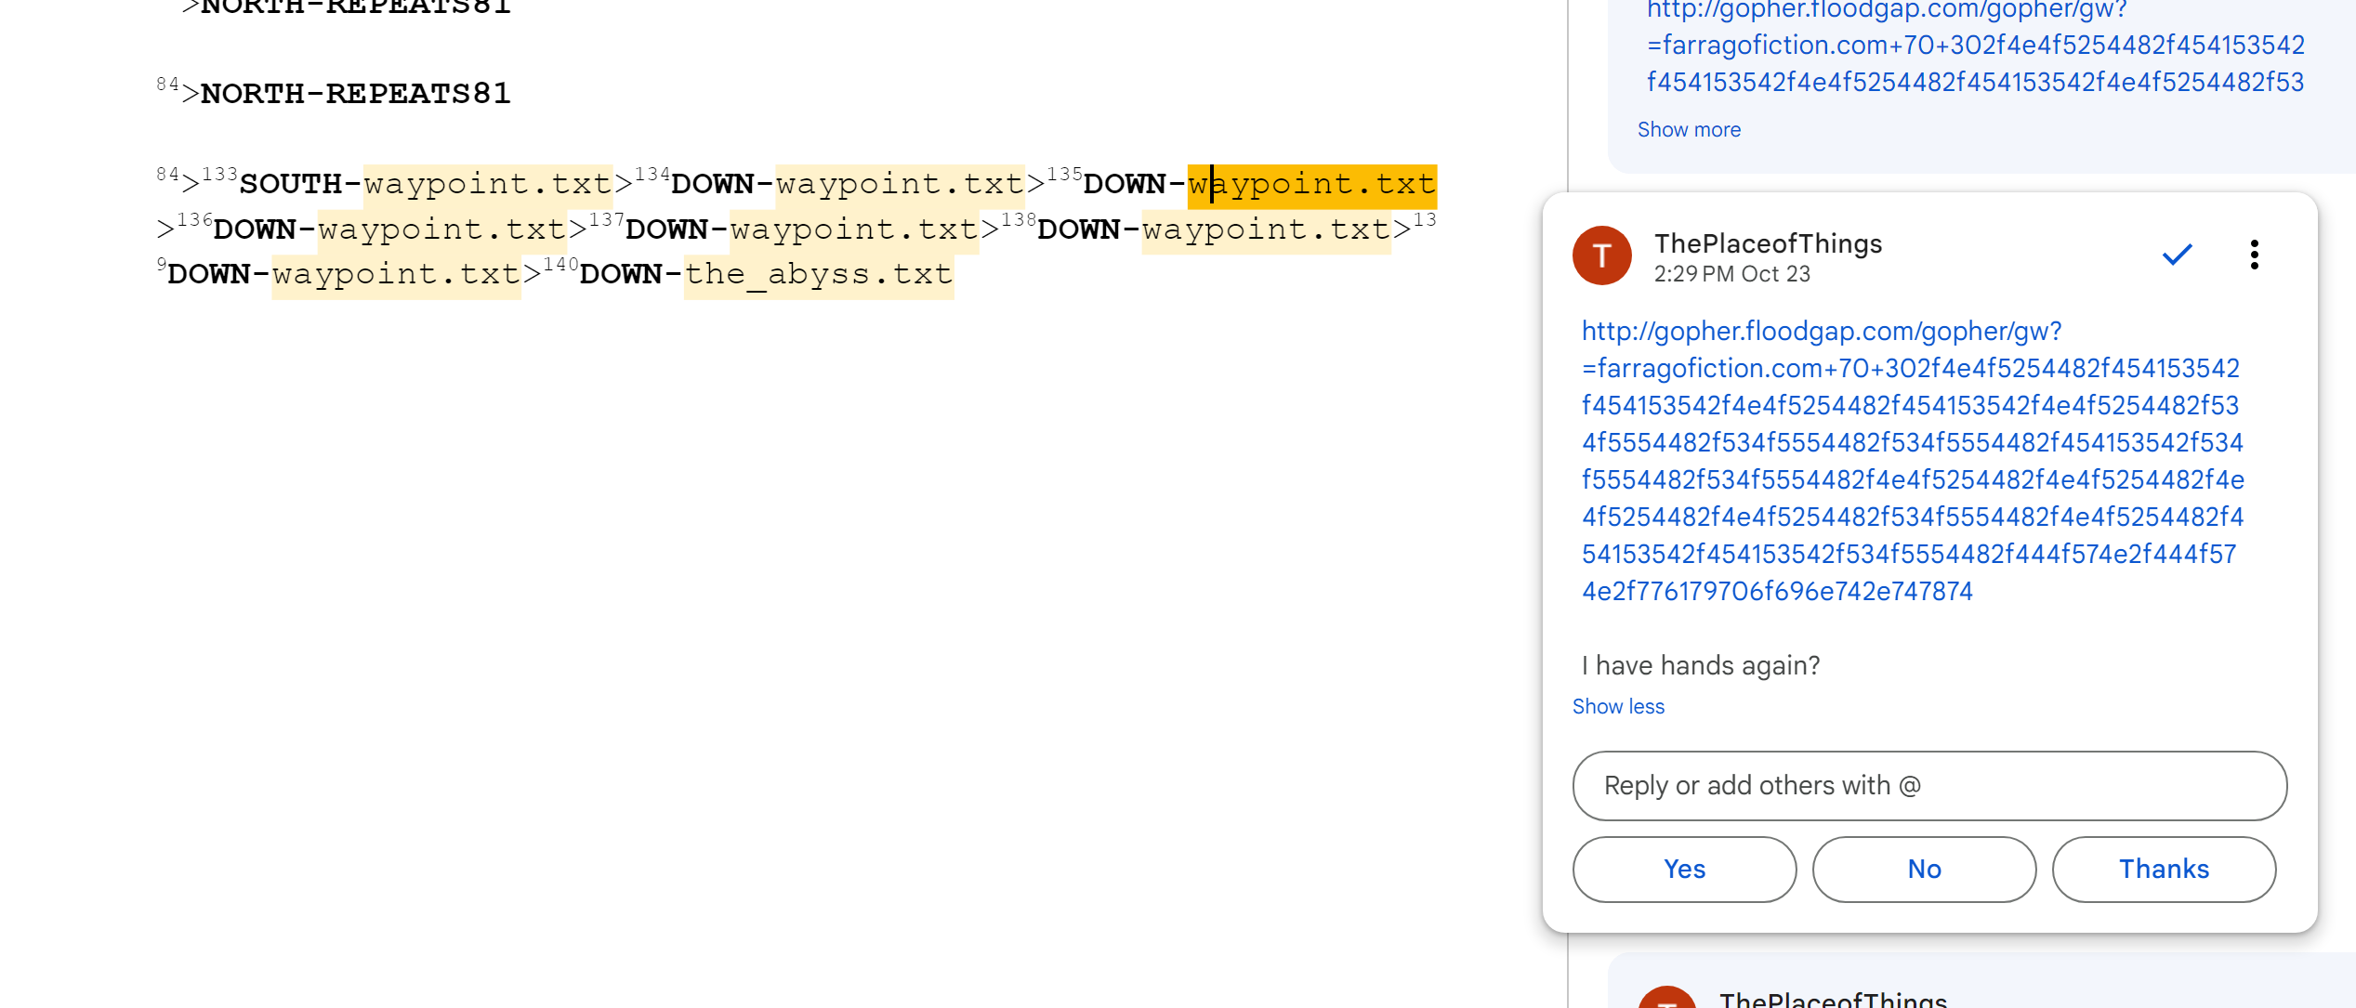The height and width of the screenshot is (1008, 2356).
Task: Expand upper comment with Show more
Action: (1689, 130)
